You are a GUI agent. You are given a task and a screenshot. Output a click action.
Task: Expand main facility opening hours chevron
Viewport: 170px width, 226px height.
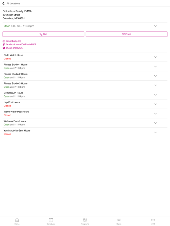(156, 26)
